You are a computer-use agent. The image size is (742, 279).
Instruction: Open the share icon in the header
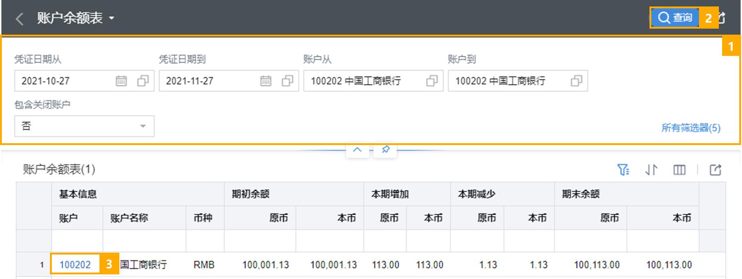pos(722,18)
